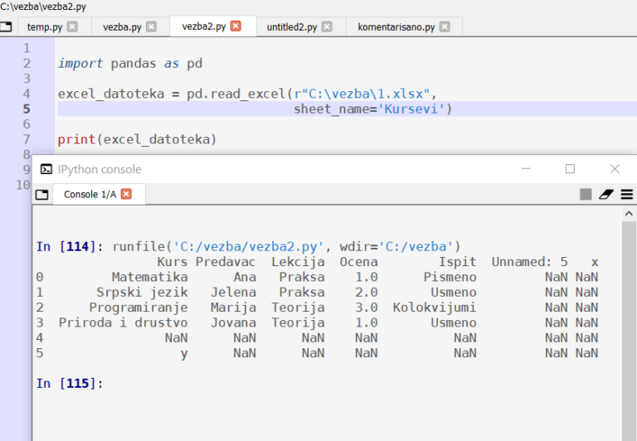Click 'excel_datoteka' variable on line 4
Viewport: 637px width, 441px height.
click(x=111, y=94)
